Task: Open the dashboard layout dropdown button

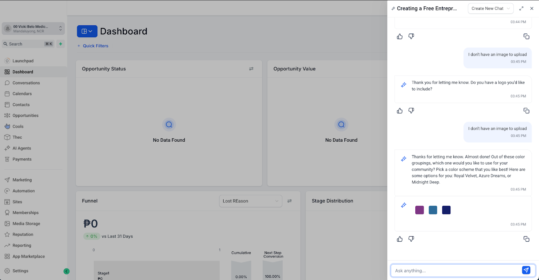Action: tap(87, 31)
